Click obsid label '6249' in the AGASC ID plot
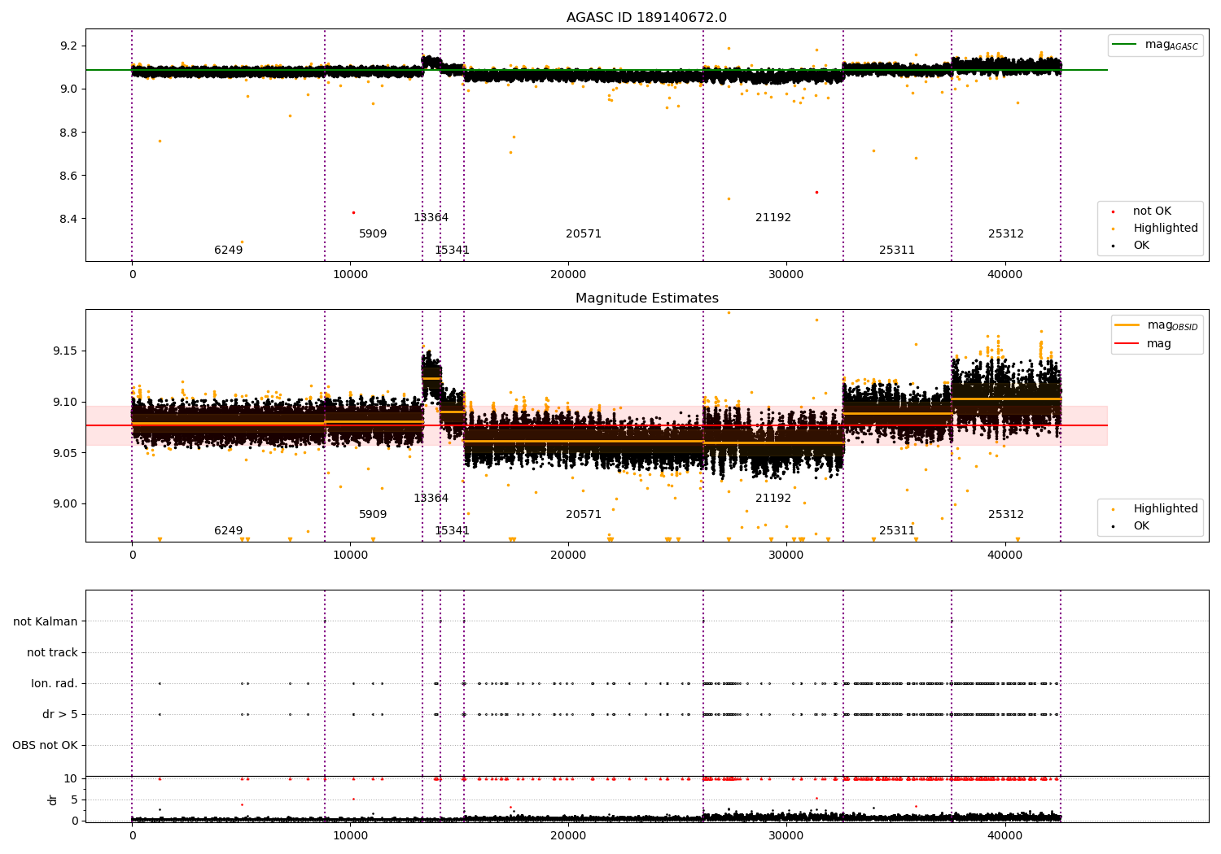Screen dimensions: 1221x854 (229, 251)
